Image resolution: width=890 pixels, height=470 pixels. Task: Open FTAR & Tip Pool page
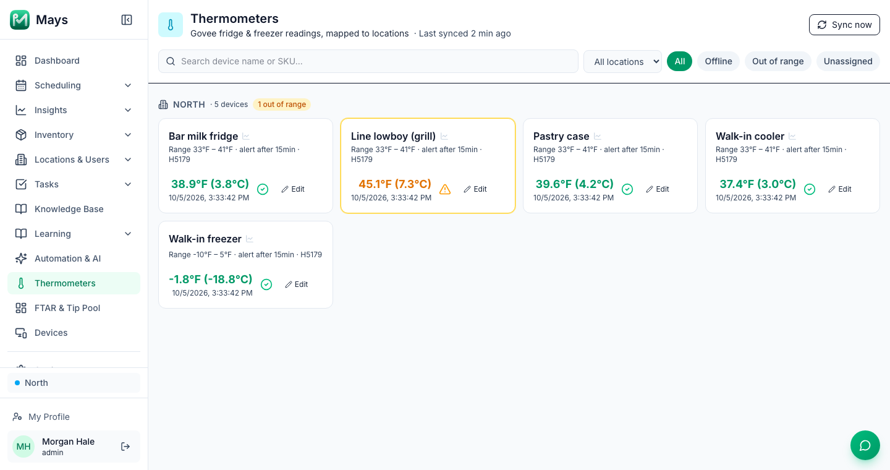tap(74, 308)
